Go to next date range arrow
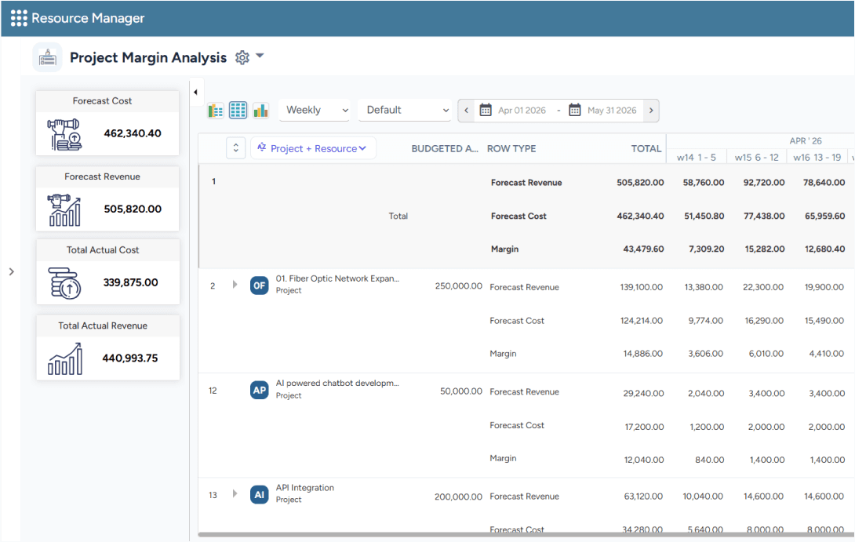This screenshot has width=855, height=542. [x=651, y=110]
